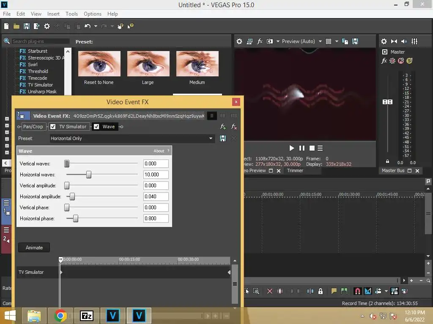Open the Edit menu

click(x=21, y=14)
